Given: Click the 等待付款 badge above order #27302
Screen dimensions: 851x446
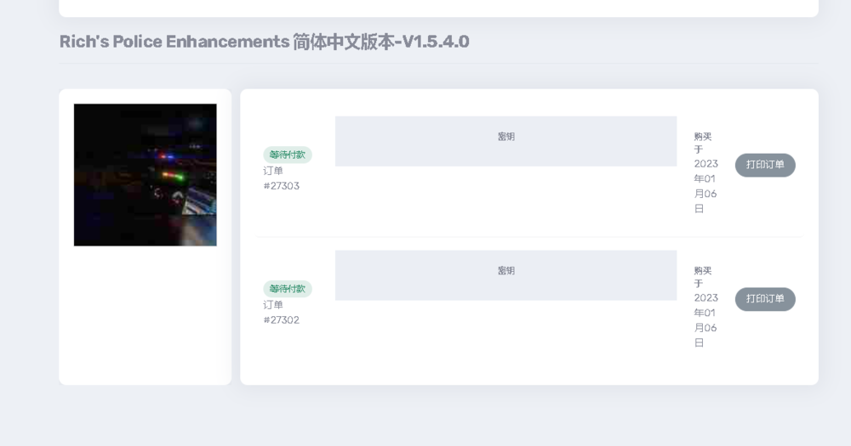Looking at the screenshot, I should pyautogui.click(x=288, y=289).
